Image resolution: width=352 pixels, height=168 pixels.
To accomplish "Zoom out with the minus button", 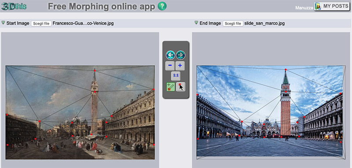I will [170, 66].
